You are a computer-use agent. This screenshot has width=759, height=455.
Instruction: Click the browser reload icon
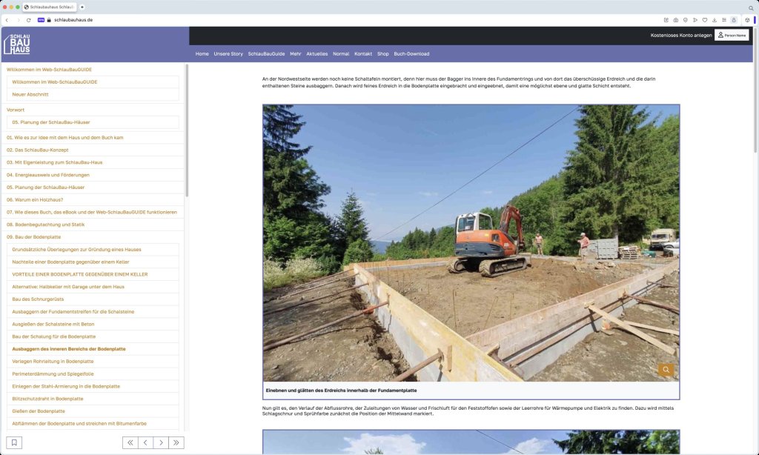click(x=29, y=20)
